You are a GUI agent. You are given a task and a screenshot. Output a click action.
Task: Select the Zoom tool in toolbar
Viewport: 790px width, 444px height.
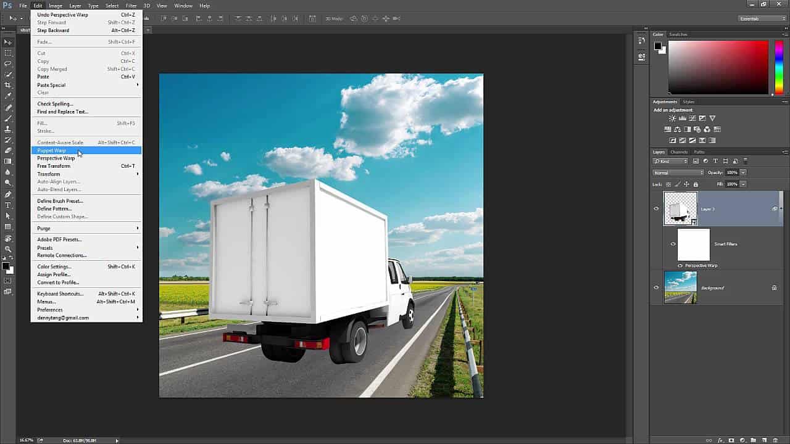coord(8,249)
